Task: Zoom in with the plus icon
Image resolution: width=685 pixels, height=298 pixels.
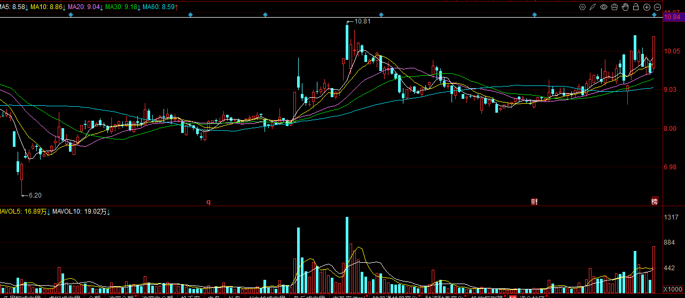Action: coord(647,7)
